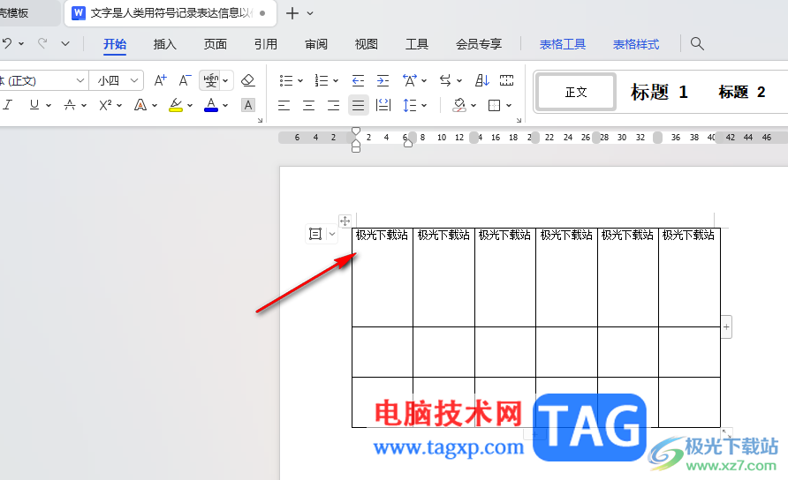Increase paragraph indent icon
Screen dimensions: 788x480
click(383, 80)
